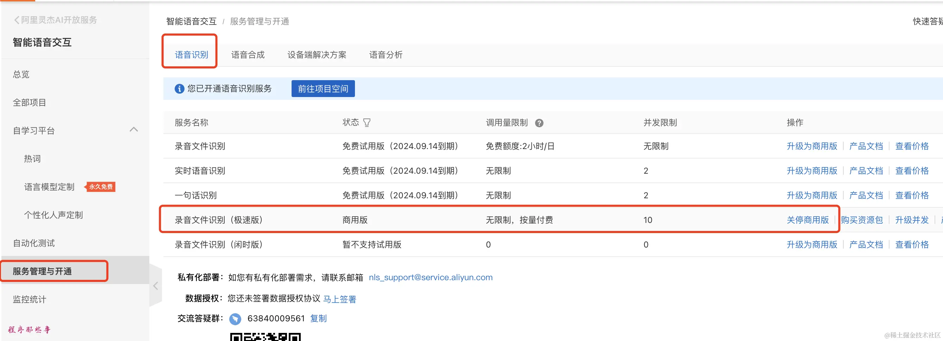Open 总览 in the sidebar
The height and width of the screenshot is (341, 943).
(x=21, y=74)
